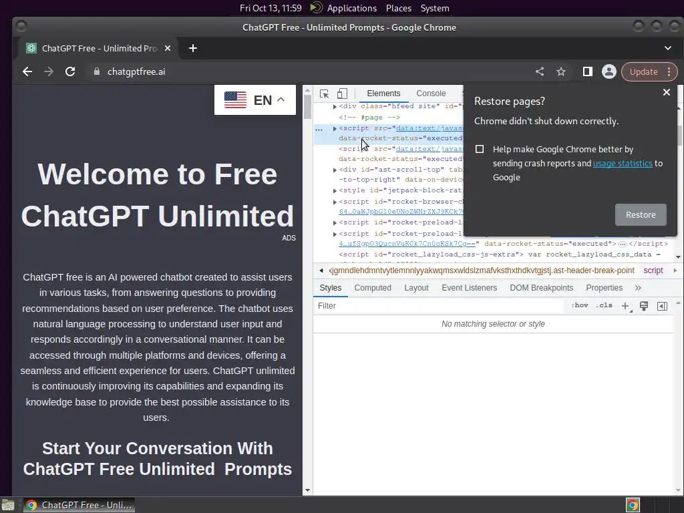Viewport: 684px width, 513px height.
Task: Focus the styles Filter input field
Action: (x=438, y=306)
